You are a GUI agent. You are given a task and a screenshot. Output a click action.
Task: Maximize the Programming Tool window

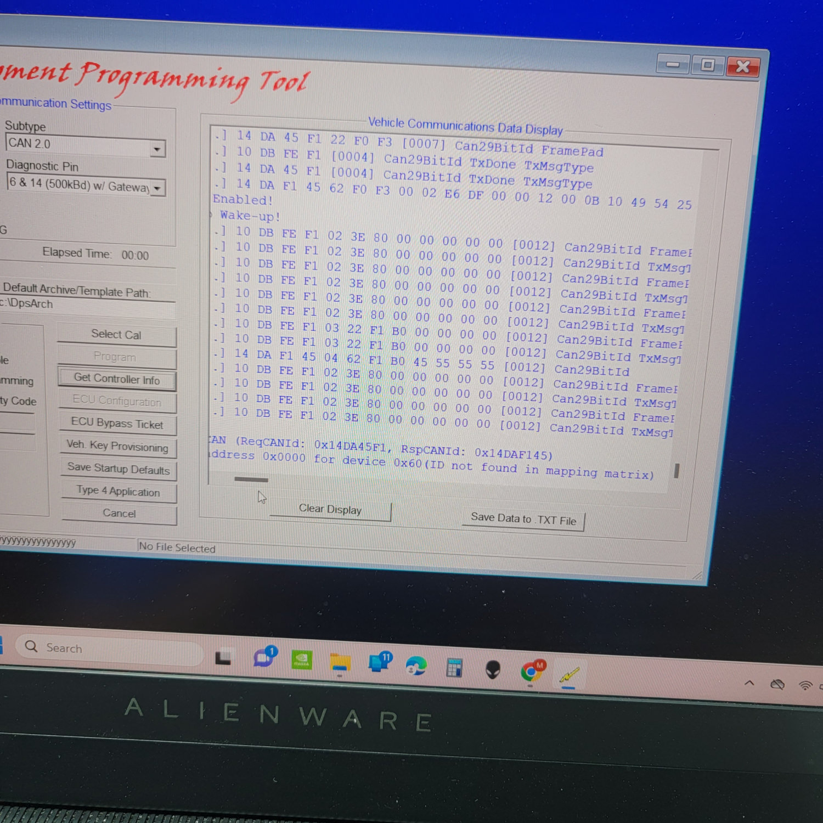coord(707,65)
